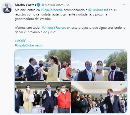Open the @MarkoCortes handle link

point(52,5)
